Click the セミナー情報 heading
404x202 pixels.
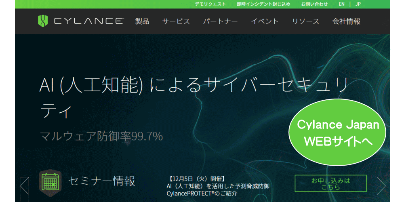click(101, 181)
